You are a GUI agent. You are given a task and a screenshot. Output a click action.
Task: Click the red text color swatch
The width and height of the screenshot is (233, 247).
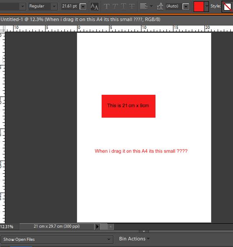(199, 7)
